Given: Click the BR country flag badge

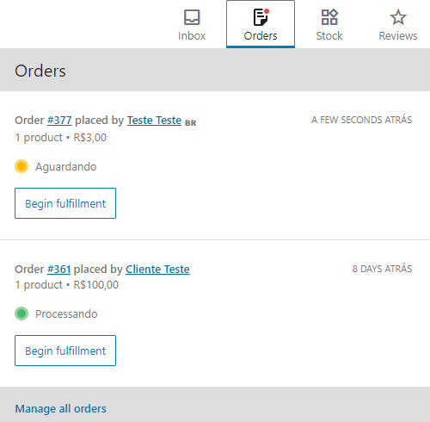Looking at the screenshot, I should (190, 123).
